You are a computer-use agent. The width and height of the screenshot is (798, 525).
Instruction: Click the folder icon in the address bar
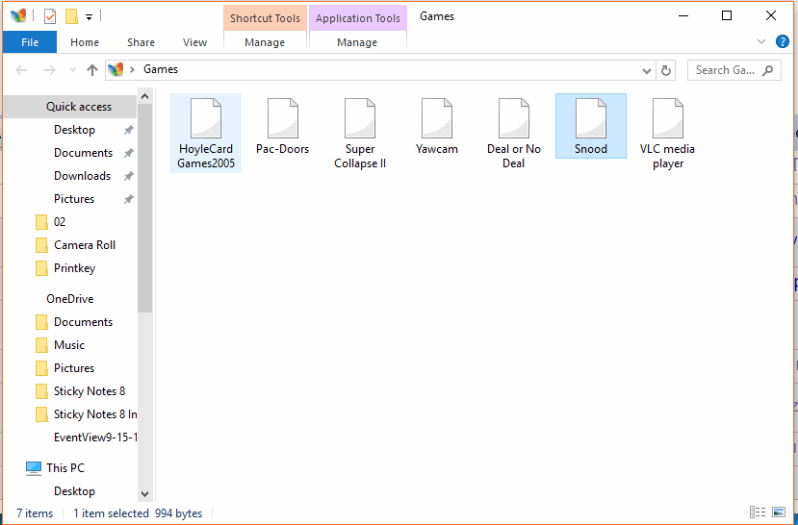pyautogui.click(x=116, y=69)
